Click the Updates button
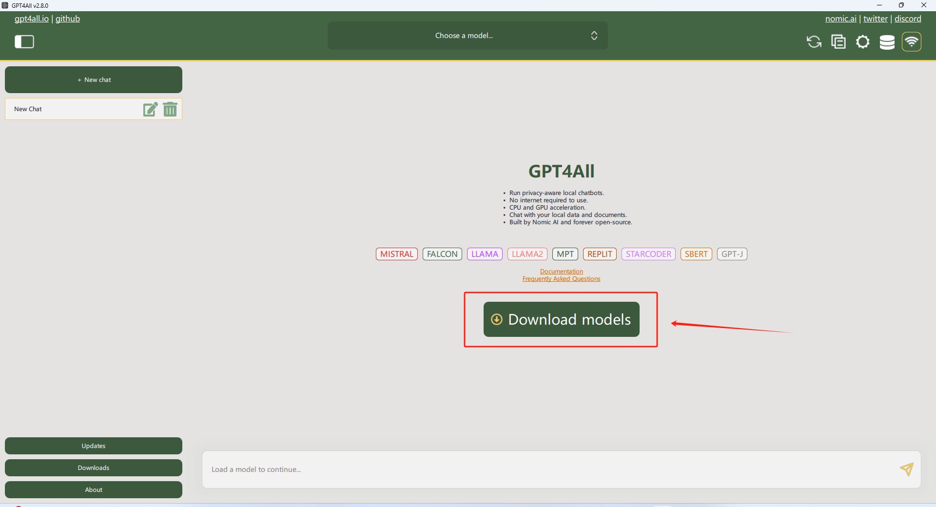936x507 pixels. pyautogui.click(x=94, y=446)
